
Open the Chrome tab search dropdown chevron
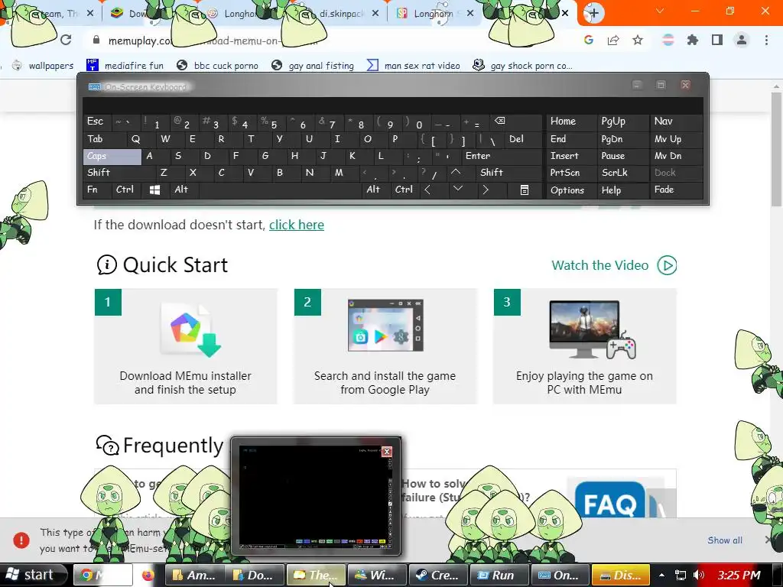[660, 11]
